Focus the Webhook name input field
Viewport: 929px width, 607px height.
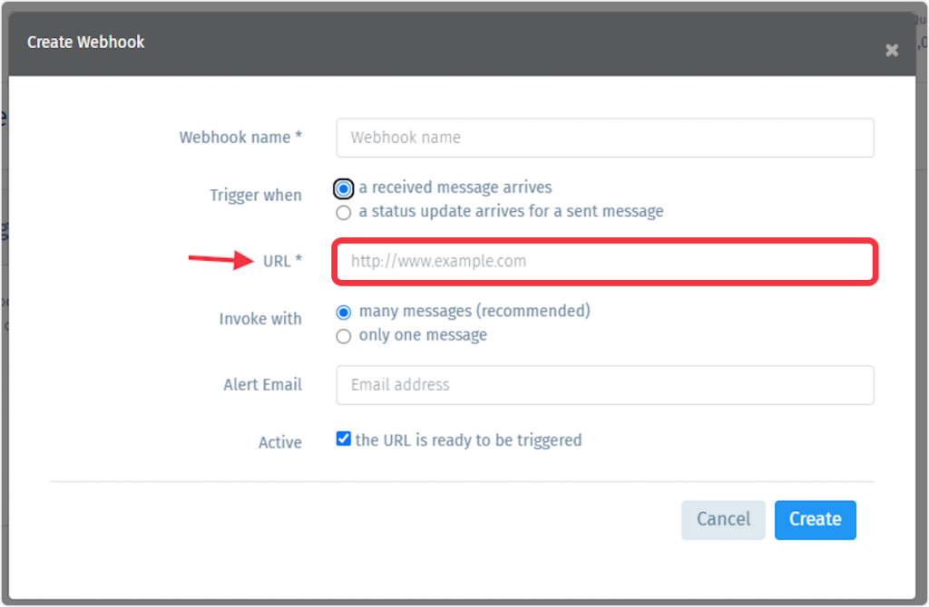click(x=605, y=138)
